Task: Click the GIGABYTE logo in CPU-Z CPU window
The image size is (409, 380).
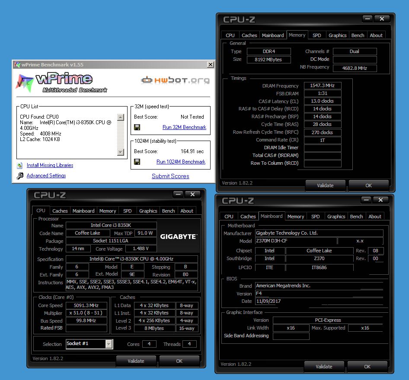Action: (x=179, y=237)
